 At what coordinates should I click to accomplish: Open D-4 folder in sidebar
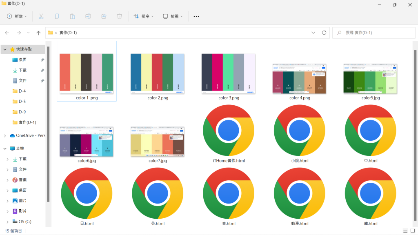tap(23, 91)
